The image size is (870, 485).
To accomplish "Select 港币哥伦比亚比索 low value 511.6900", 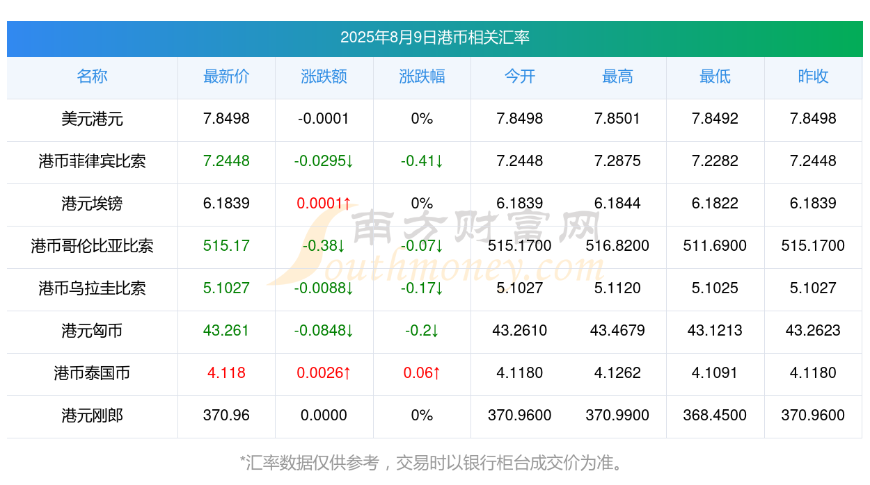I will point(715,246).
